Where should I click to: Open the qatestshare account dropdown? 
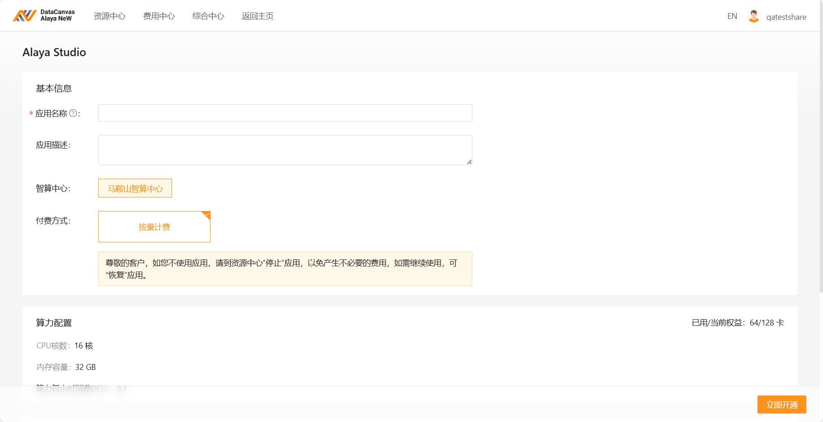tap(786, 17)
